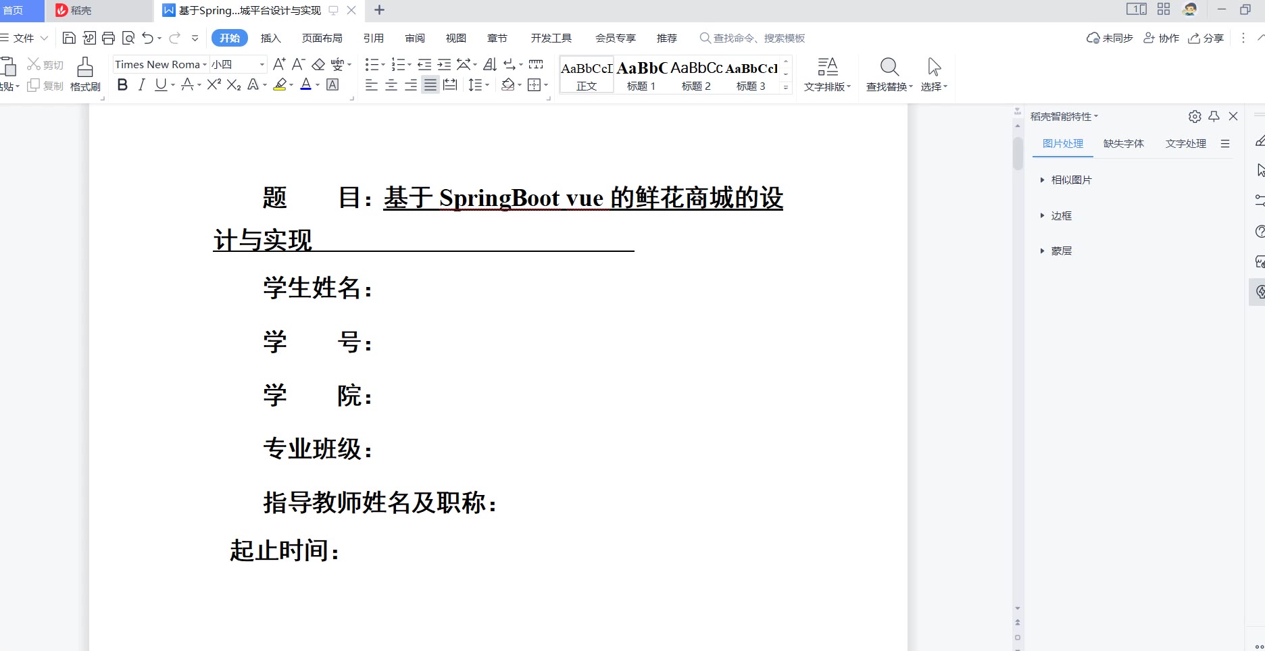Center align text
This screenshot has width=1265, height=651.
click(x=391, y=84)
